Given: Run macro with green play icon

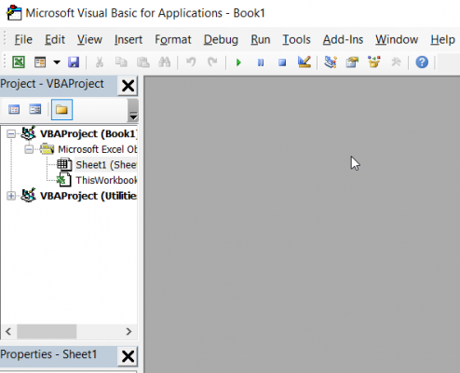Looking at the screenshot, I should coord(238,62).
